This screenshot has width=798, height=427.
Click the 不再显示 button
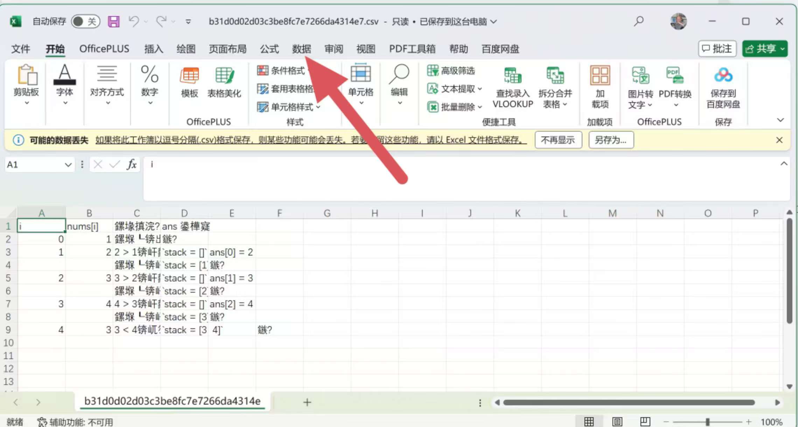point(558,140)
